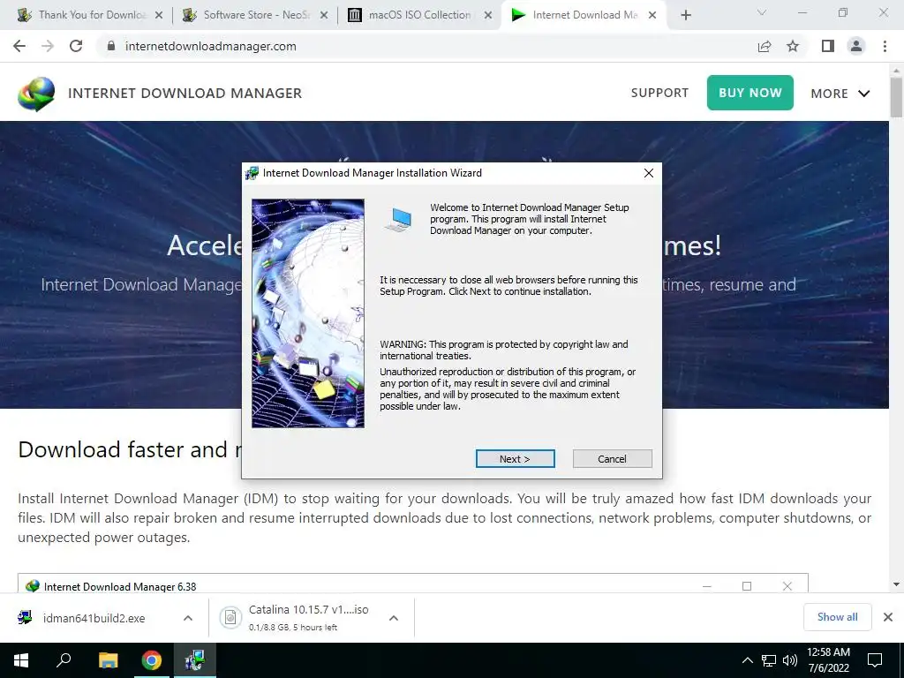Click the scrollbar down arrow

click(896, 584)
